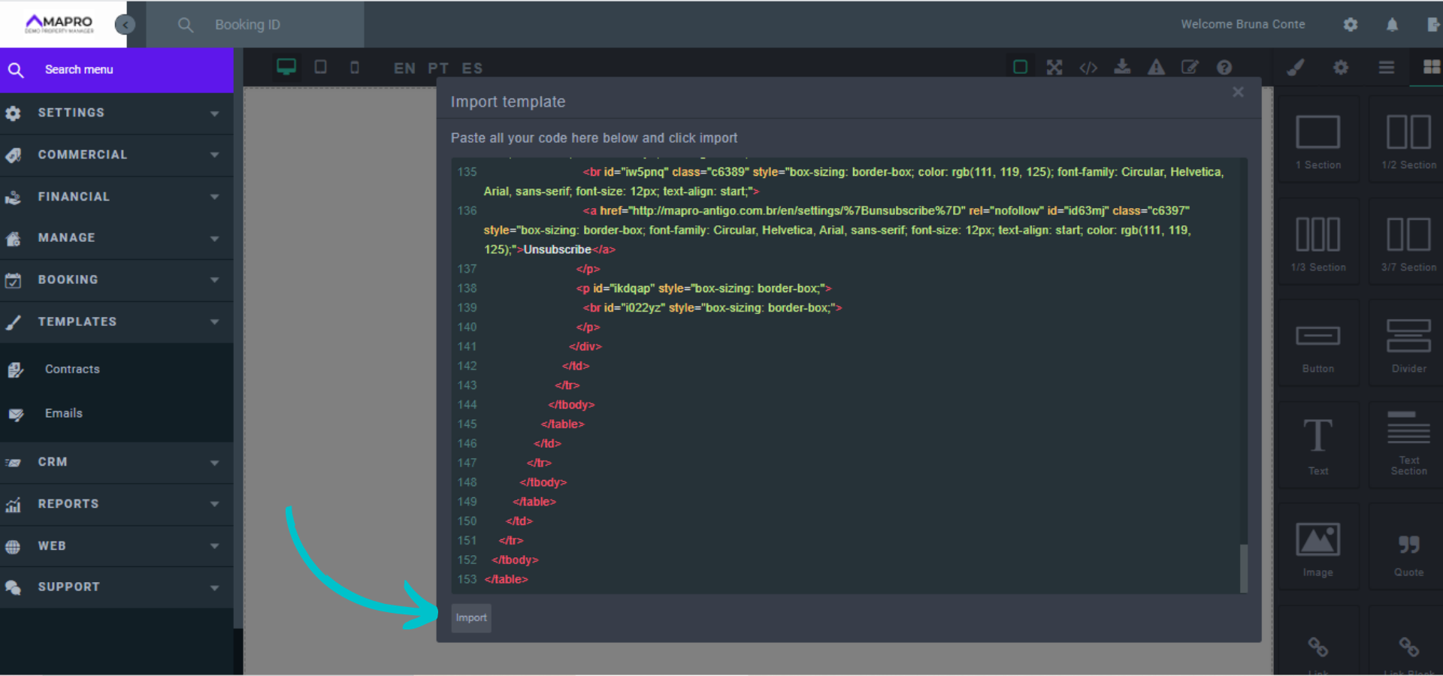The width and height of the screenshot is (1443, 676).
Task: Open the warning alert icon on the toolbar
Action: point(1156,67)
